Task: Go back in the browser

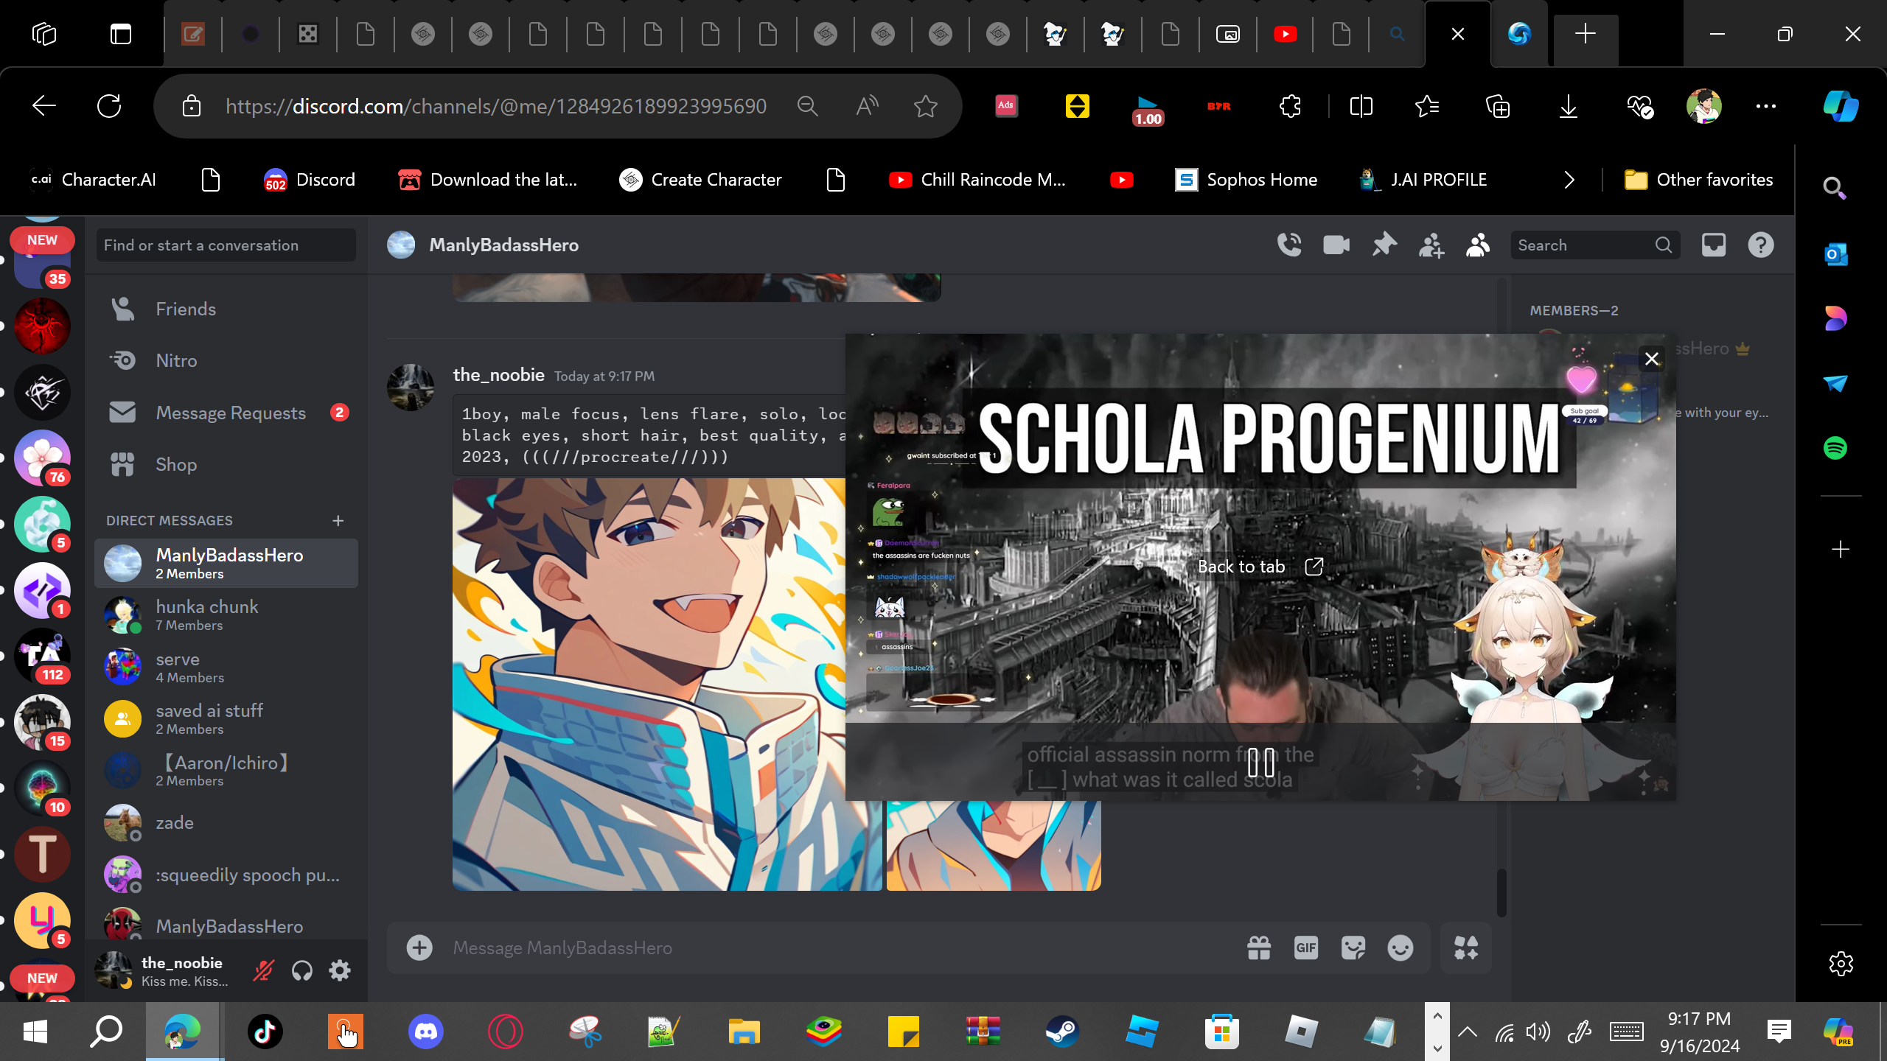Action: click(44, 106)
